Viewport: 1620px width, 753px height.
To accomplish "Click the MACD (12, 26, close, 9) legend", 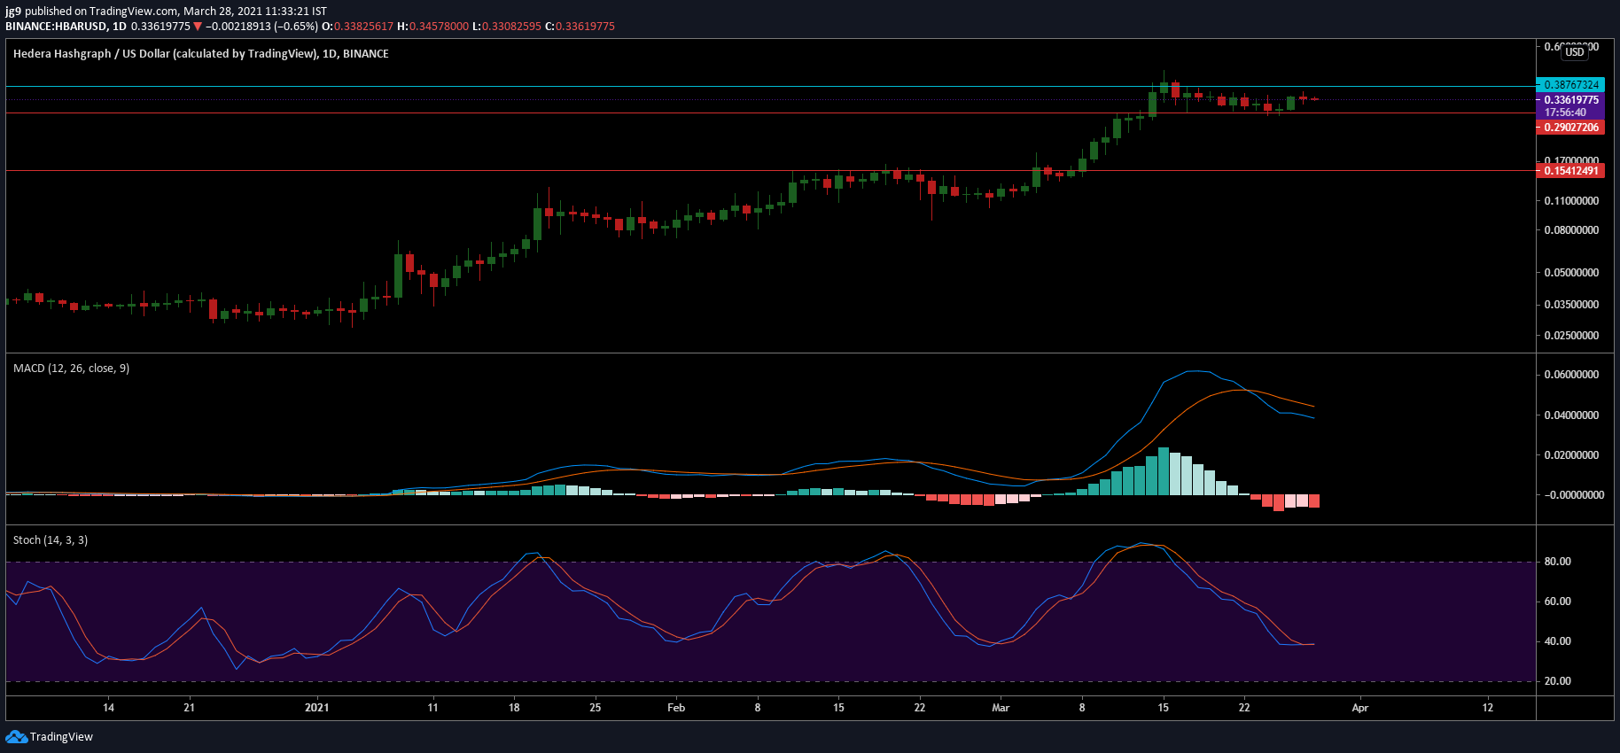I will [x=71, y=369].
